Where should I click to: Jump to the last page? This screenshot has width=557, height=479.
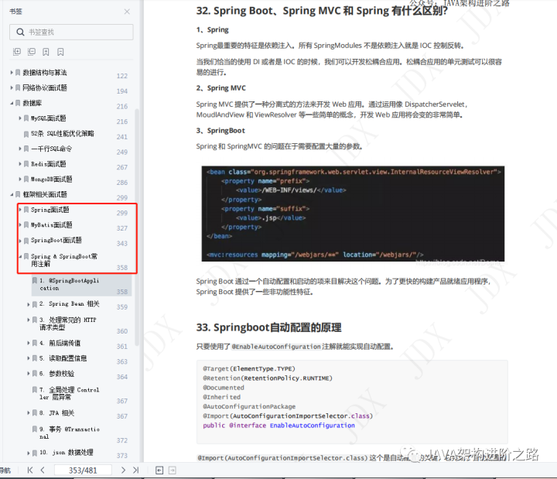point(135,470)
